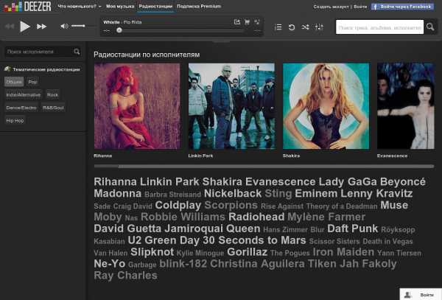
Task: Mute the volume speaker icon
Action: click(64, 27)
